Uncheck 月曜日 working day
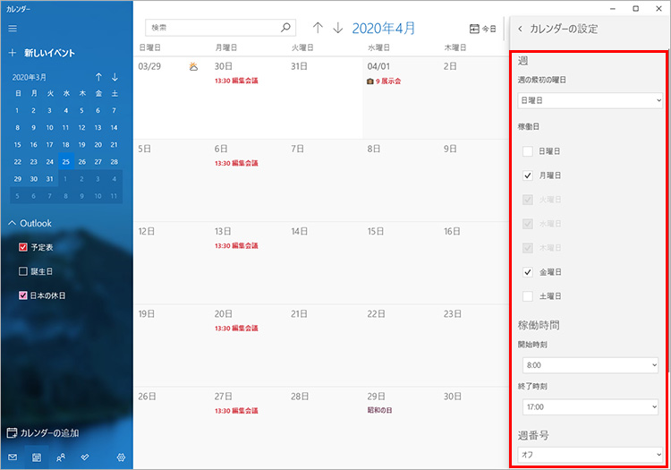671x470 pixels. tap(528, 175)
